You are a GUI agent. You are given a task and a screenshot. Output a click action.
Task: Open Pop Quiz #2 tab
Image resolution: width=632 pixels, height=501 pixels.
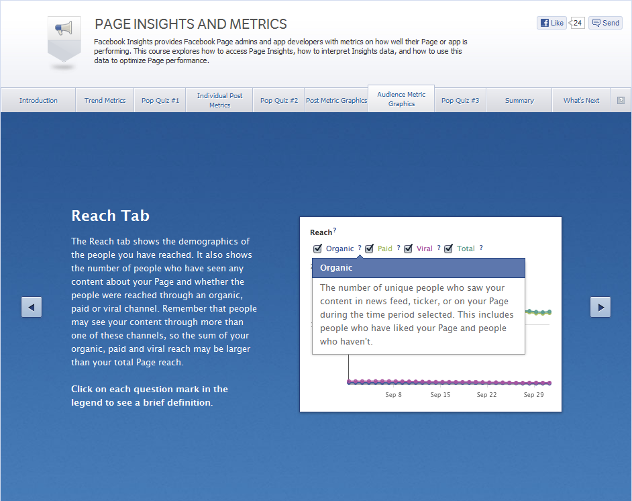(279, 100)
